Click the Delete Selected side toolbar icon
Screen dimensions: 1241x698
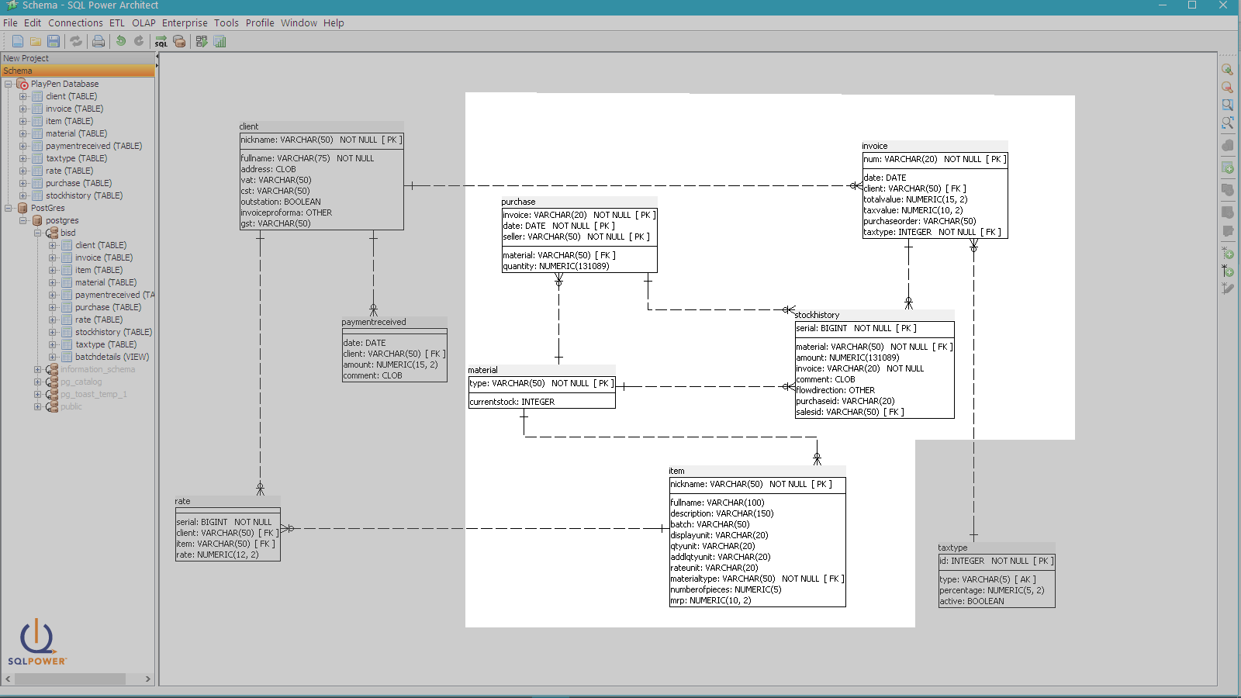[1227, 145]
